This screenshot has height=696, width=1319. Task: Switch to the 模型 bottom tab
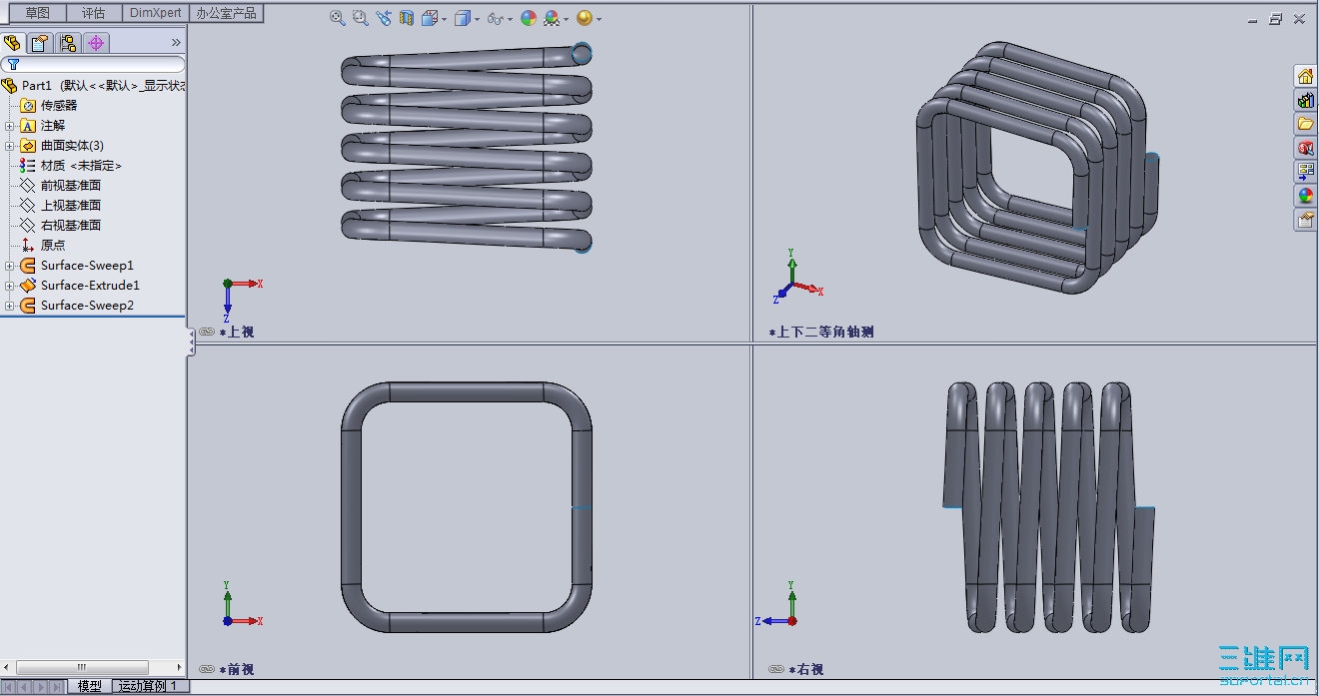point(90,686)
